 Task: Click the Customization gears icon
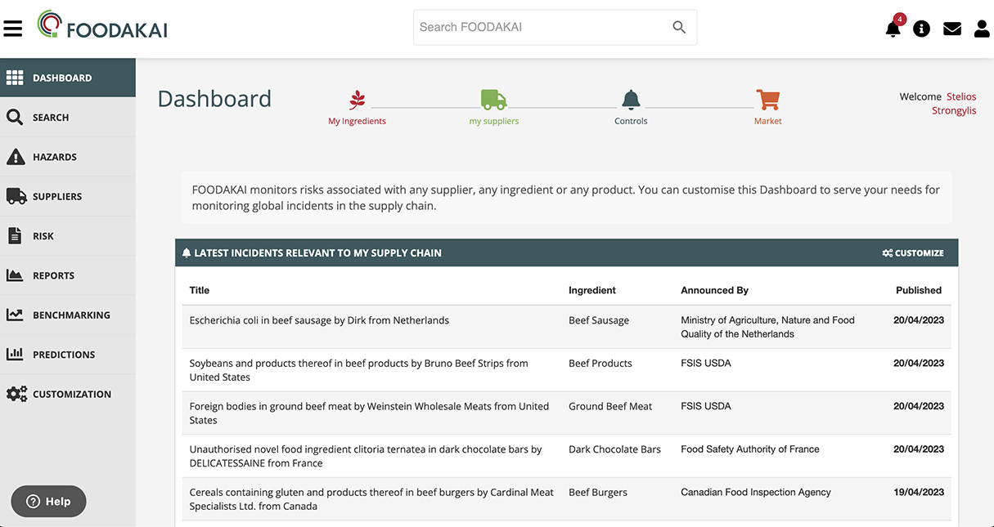[x=16, y=394]
